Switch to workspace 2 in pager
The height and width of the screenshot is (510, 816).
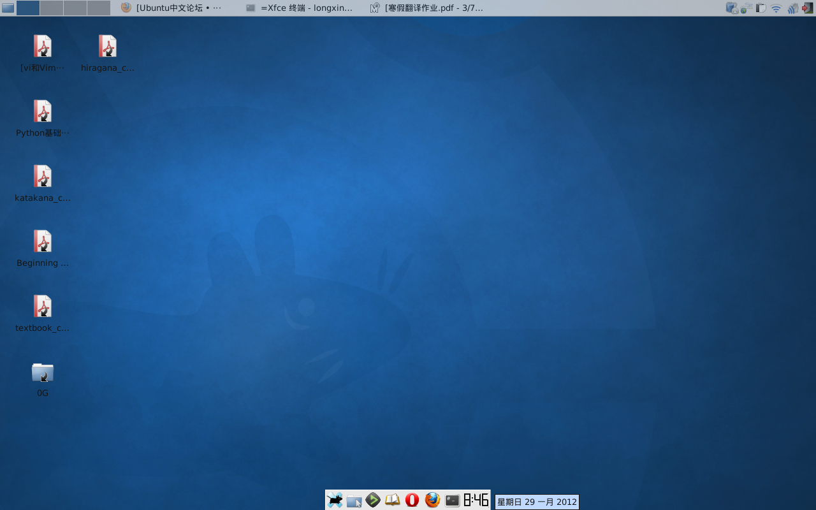52,8
